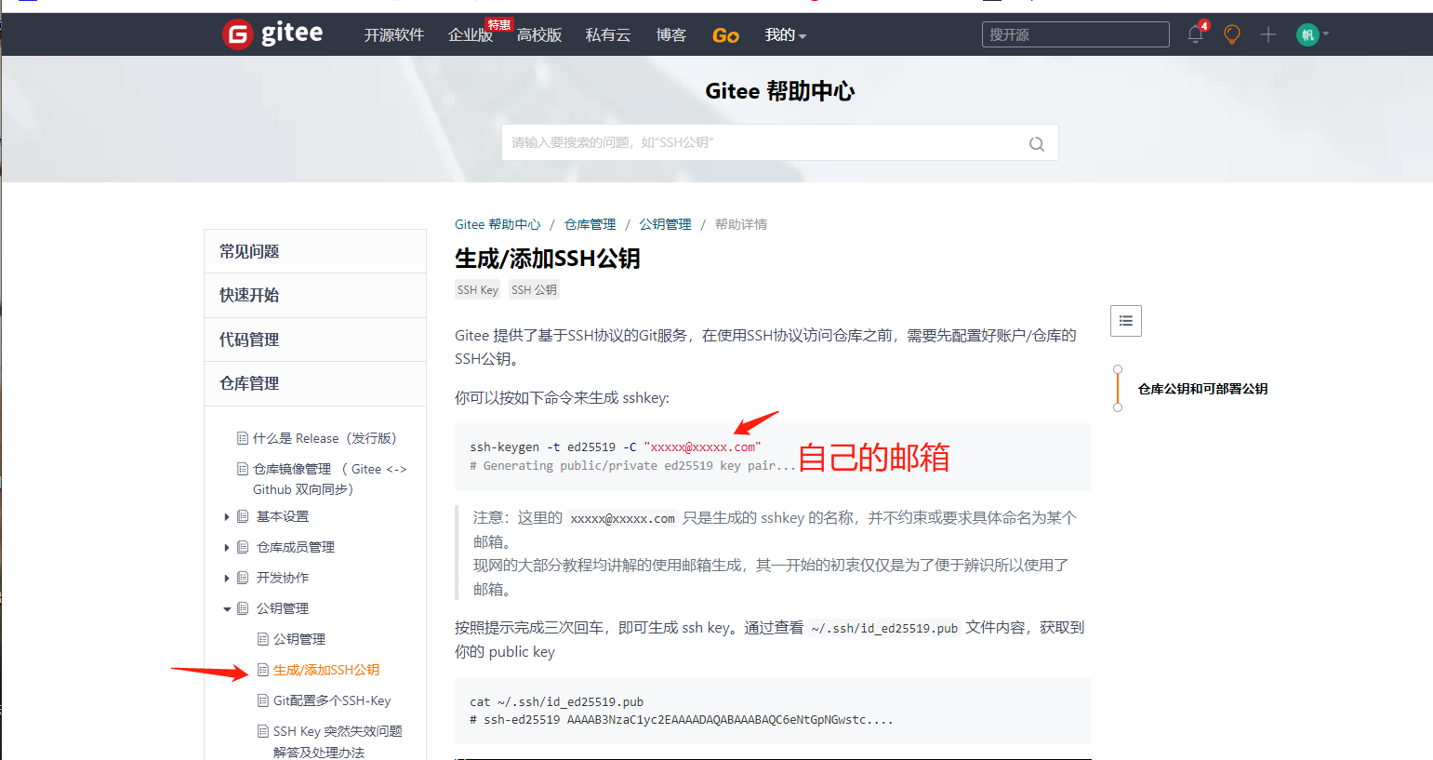Image resolution: width=1433 pixels, height=760 pixels.
Task: Expand the 仓库成员管理 tree node
Action: (227, 547)
